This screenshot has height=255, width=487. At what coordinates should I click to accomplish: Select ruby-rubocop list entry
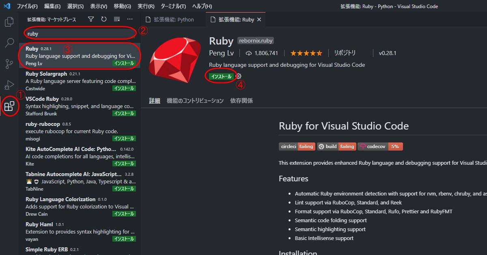(x=80, y=131)
